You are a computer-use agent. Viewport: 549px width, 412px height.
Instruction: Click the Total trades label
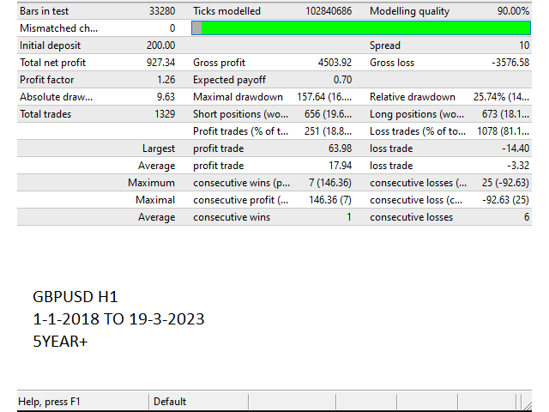45,114
